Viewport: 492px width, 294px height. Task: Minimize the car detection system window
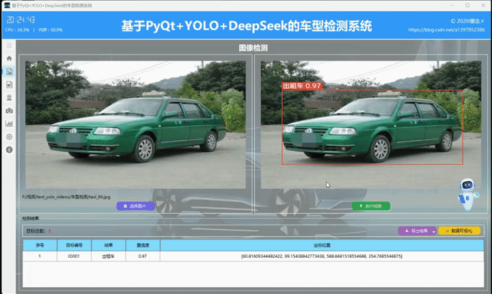[x=452, y=5]
